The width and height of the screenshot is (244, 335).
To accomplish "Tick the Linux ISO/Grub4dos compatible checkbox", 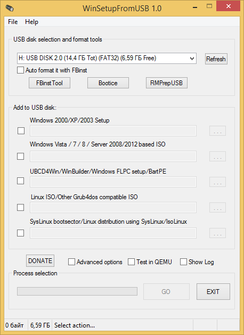I will [21, 207].
